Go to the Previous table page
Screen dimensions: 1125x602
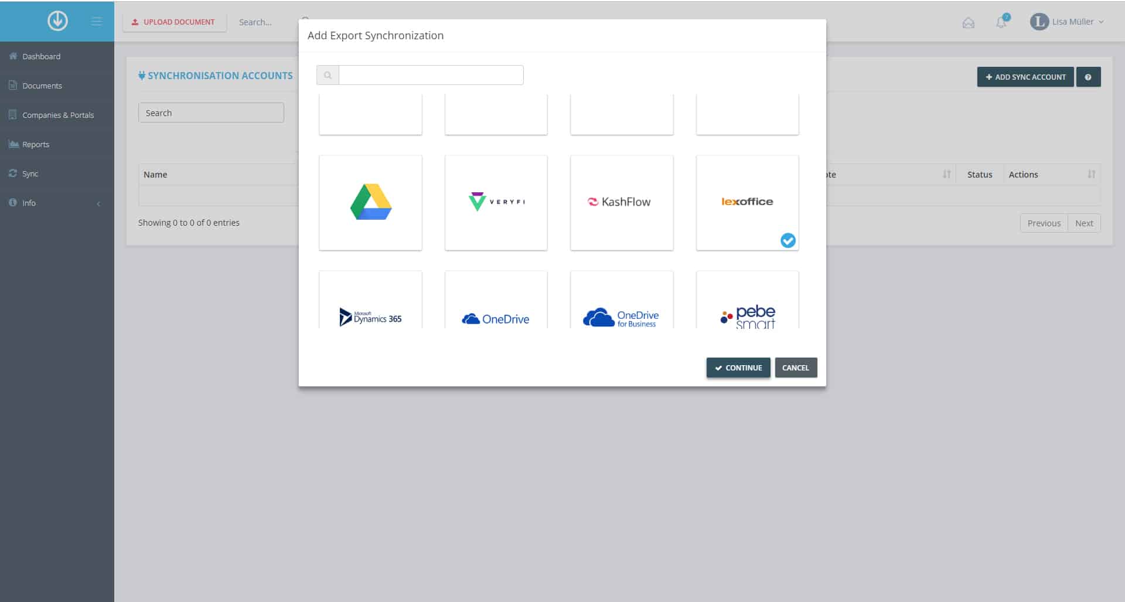pos(1044,223)
